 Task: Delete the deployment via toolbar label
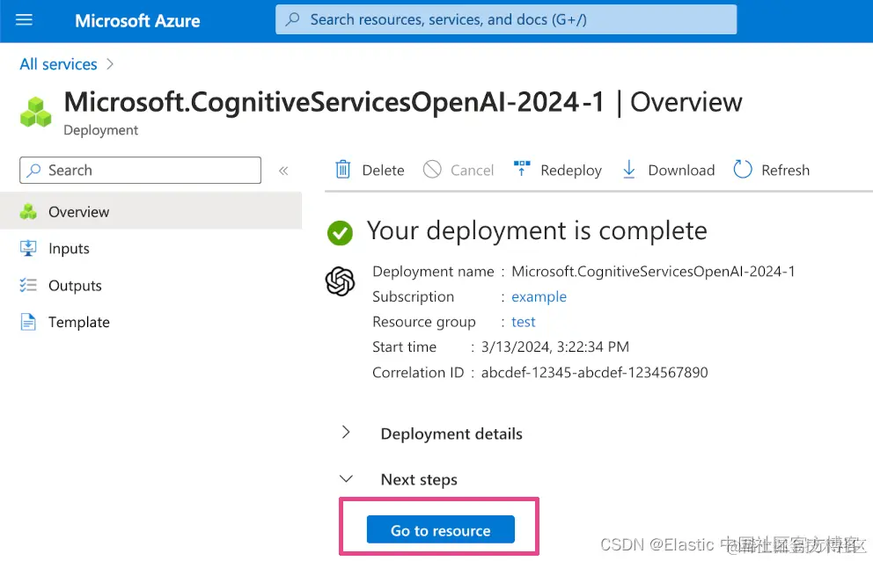[383, 171]
